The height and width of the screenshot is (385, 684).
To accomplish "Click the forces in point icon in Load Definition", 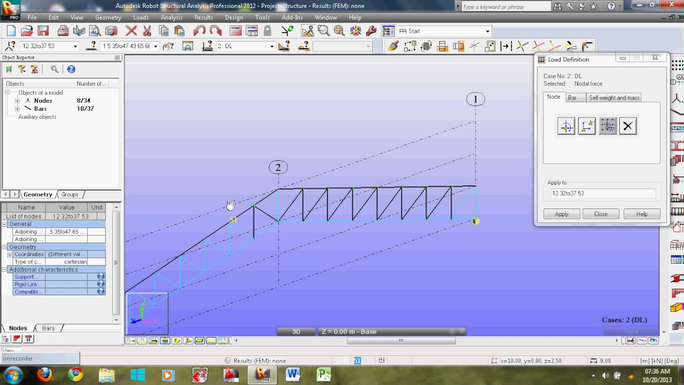I will 608,126.
